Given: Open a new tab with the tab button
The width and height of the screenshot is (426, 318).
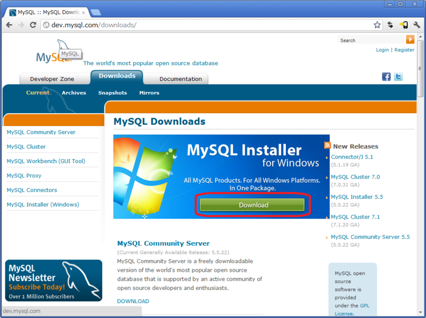Looking at the screenshot, I should pos(96,12).
